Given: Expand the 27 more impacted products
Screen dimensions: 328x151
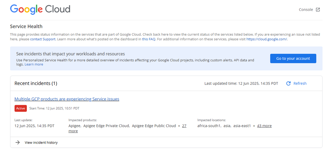Looking at the screenshot, I should click(x=127, y=128).
